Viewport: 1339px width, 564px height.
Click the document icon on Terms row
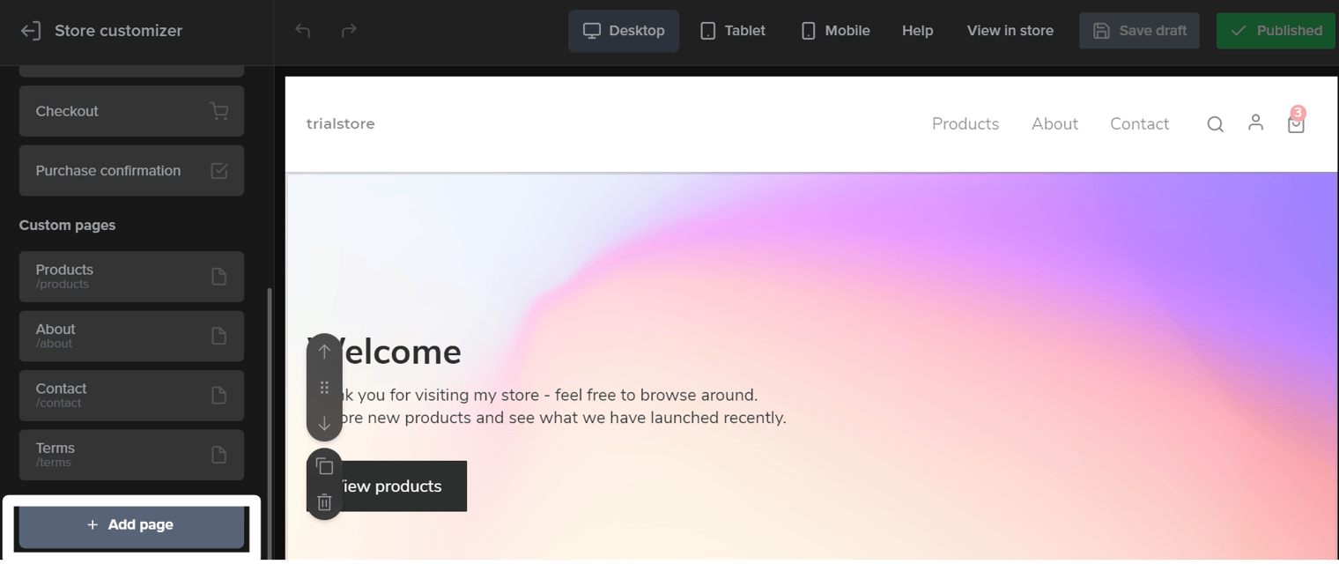click(x=219, y=455)
